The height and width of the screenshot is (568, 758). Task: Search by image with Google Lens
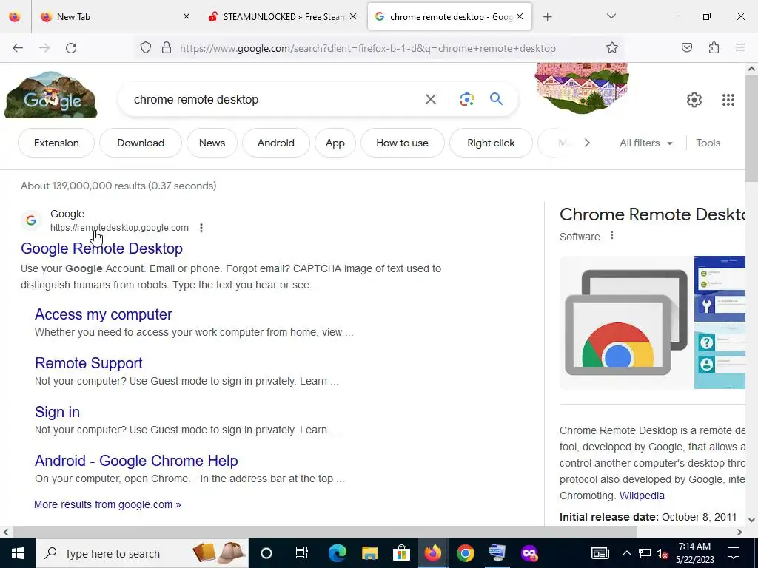[x=466, y=100]
